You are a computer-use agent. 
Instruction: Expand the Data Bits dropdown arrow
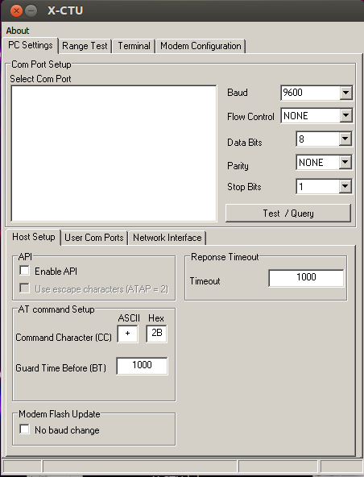[345, 139]
